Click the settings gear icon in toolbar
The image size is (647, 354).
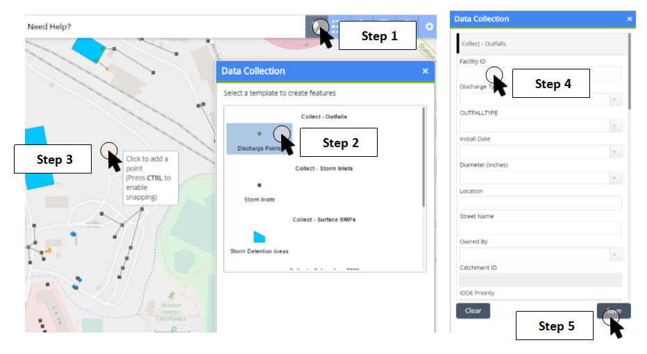pyautogui.click(x=429, y=26)
